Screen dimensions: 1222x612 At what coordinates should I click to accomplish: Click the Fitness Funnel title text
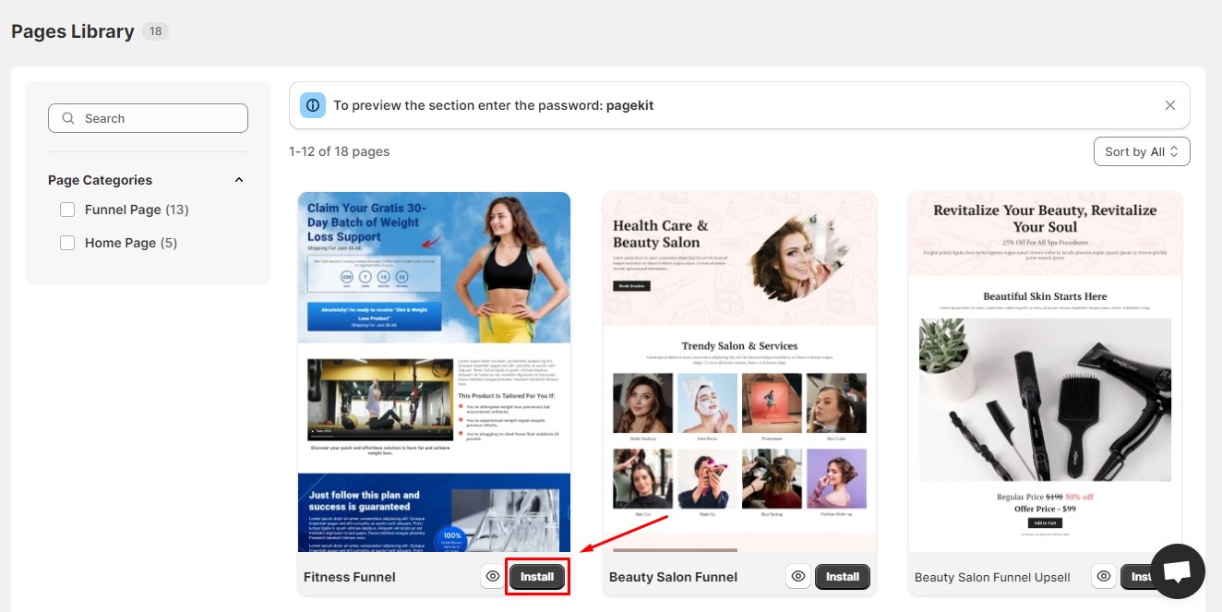[x=350, y=577]
